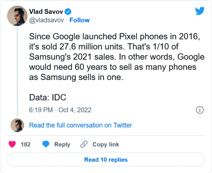This screenshot has width=212, height=173.
Task: Click the blue reply speech bubble icon
Action: (46, 145)
